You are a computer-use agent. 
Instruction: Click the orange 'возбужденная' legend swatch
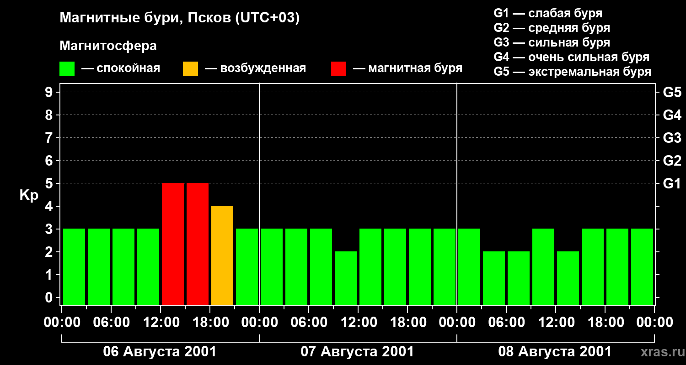coord(190,69)
